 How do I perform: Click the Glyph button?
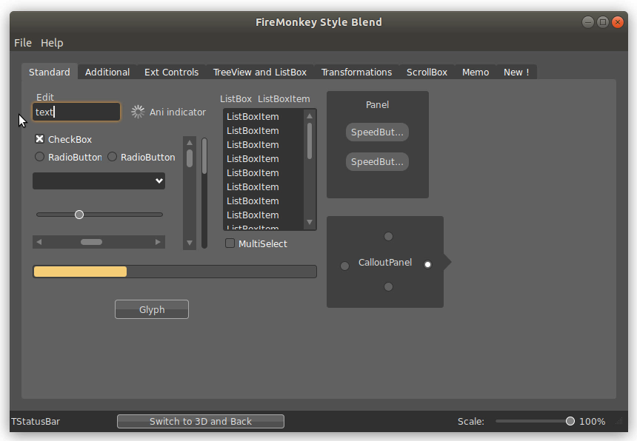tap(152, 309)
